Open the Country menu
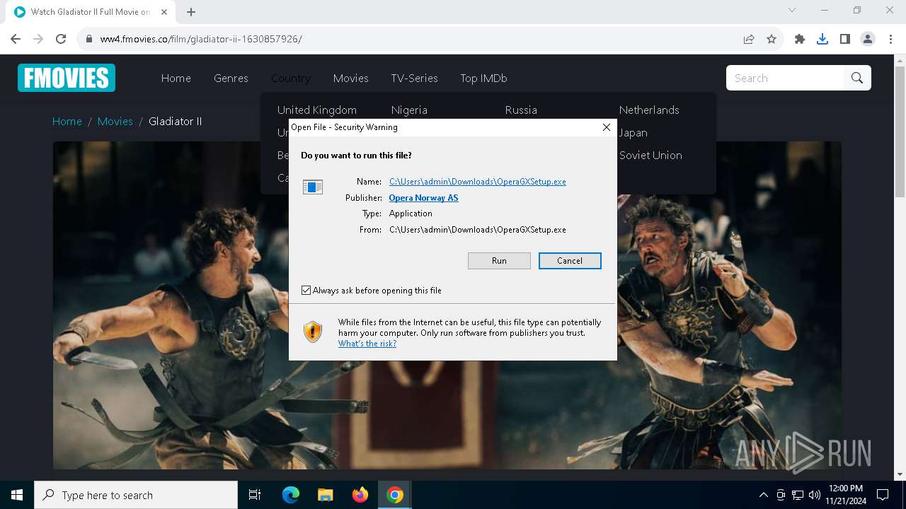The height and width of the screenshot is (509, 906). pos(291,78)
